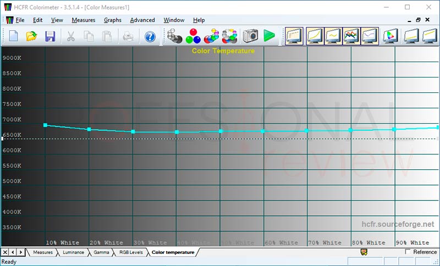Click the last monitor graph icon in toolbar
Viewport: 440px width, 266px height.
[430, 36]
